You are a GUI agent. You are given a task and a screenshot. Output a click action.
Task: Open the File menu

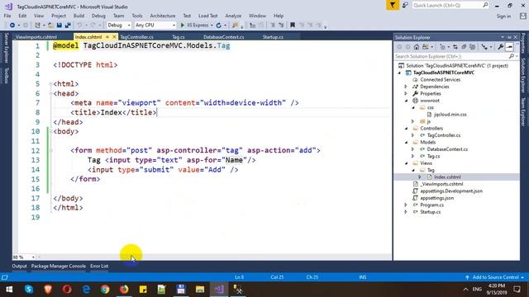pos(7,16)
